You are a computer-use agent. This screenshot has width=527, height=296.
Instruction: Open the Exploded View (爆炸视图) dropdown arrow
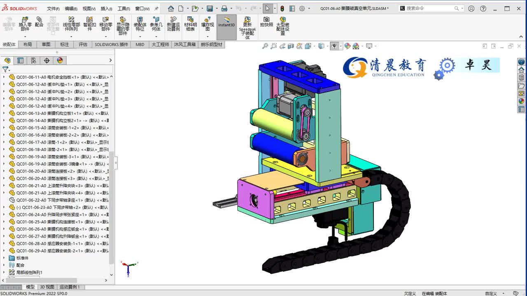208,37
